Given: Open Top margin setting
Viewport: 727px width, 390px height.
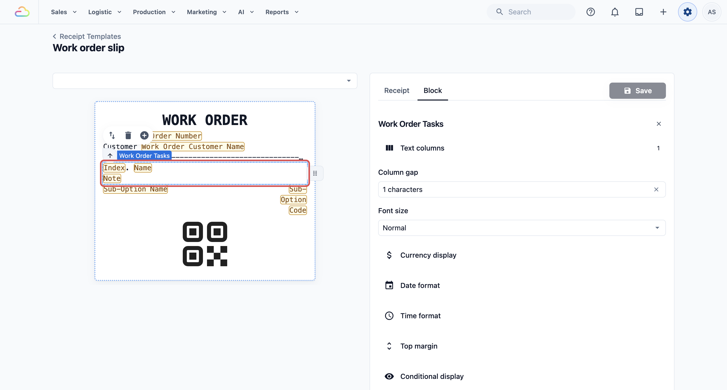Looking at the screenshot, I should (522, 346).
